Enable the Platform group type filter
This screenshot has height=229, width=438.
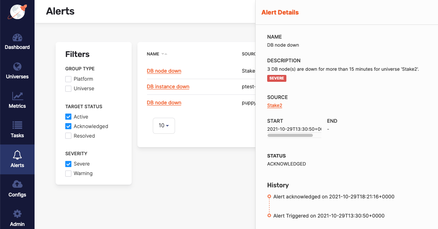(68, 79)
